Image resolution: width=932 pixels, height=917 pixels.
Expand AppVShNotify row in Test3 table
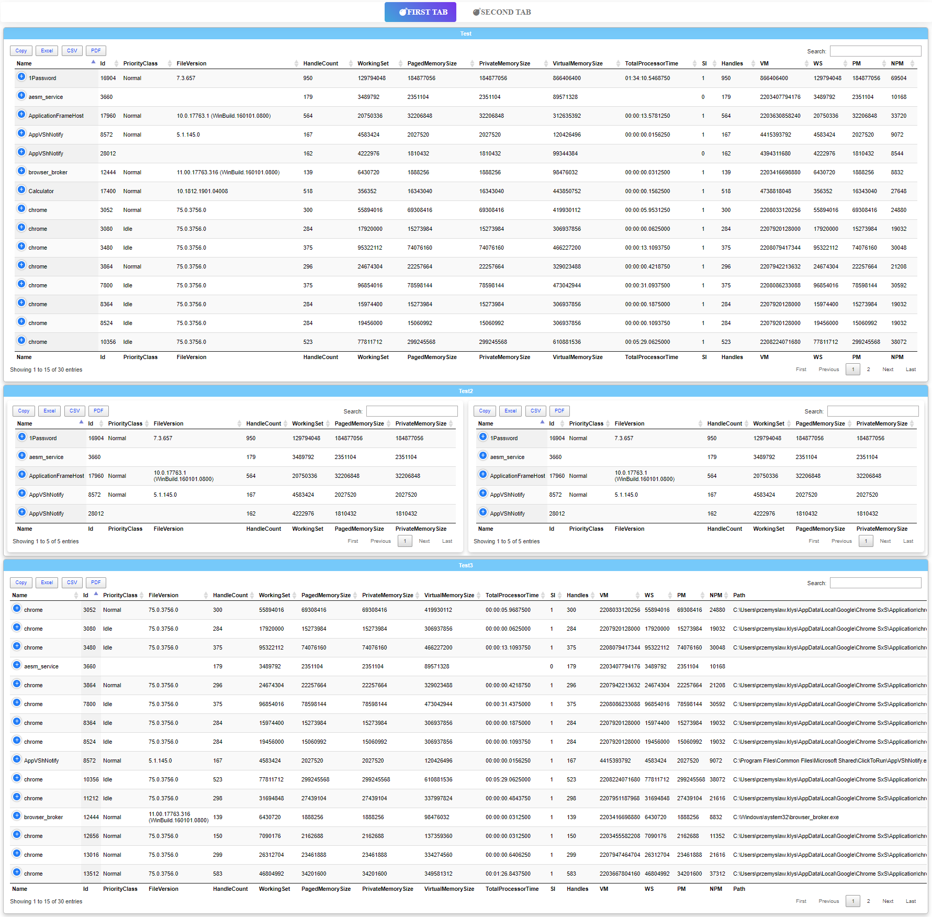click(17, 759)
